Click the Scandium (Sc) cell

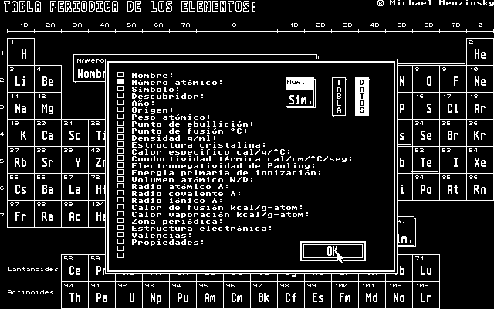point(75,133)
